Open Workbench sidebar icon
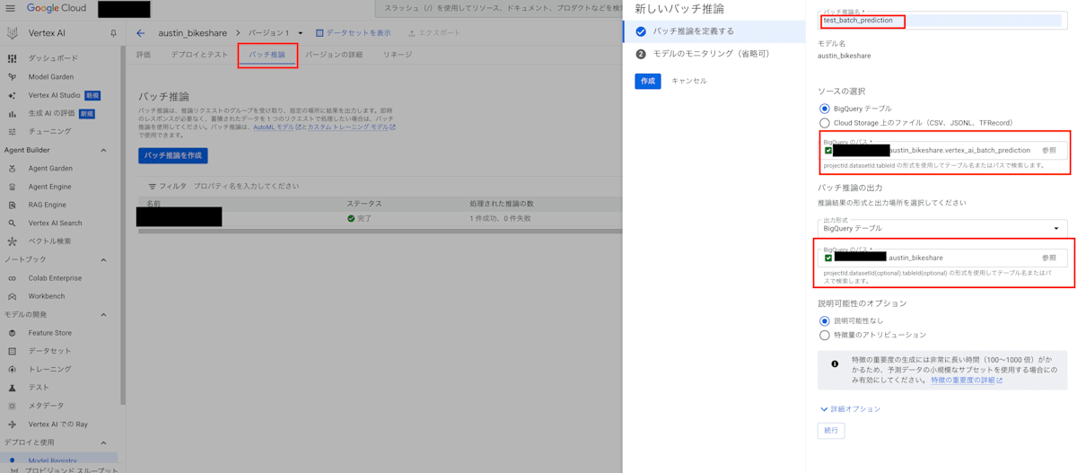This screenshot has width=1077, height=473. click(x=12, y=296)
